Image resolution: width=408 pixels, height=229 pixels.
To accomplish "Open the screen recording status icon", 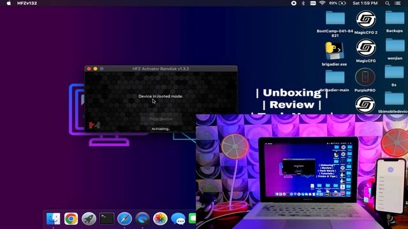I will pos(294,3).
